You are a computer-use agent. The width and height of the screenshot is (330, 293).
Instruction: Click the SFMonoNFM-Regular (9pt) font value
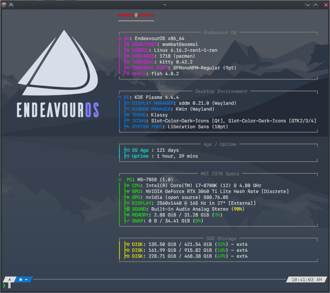[x=205, y=68]
